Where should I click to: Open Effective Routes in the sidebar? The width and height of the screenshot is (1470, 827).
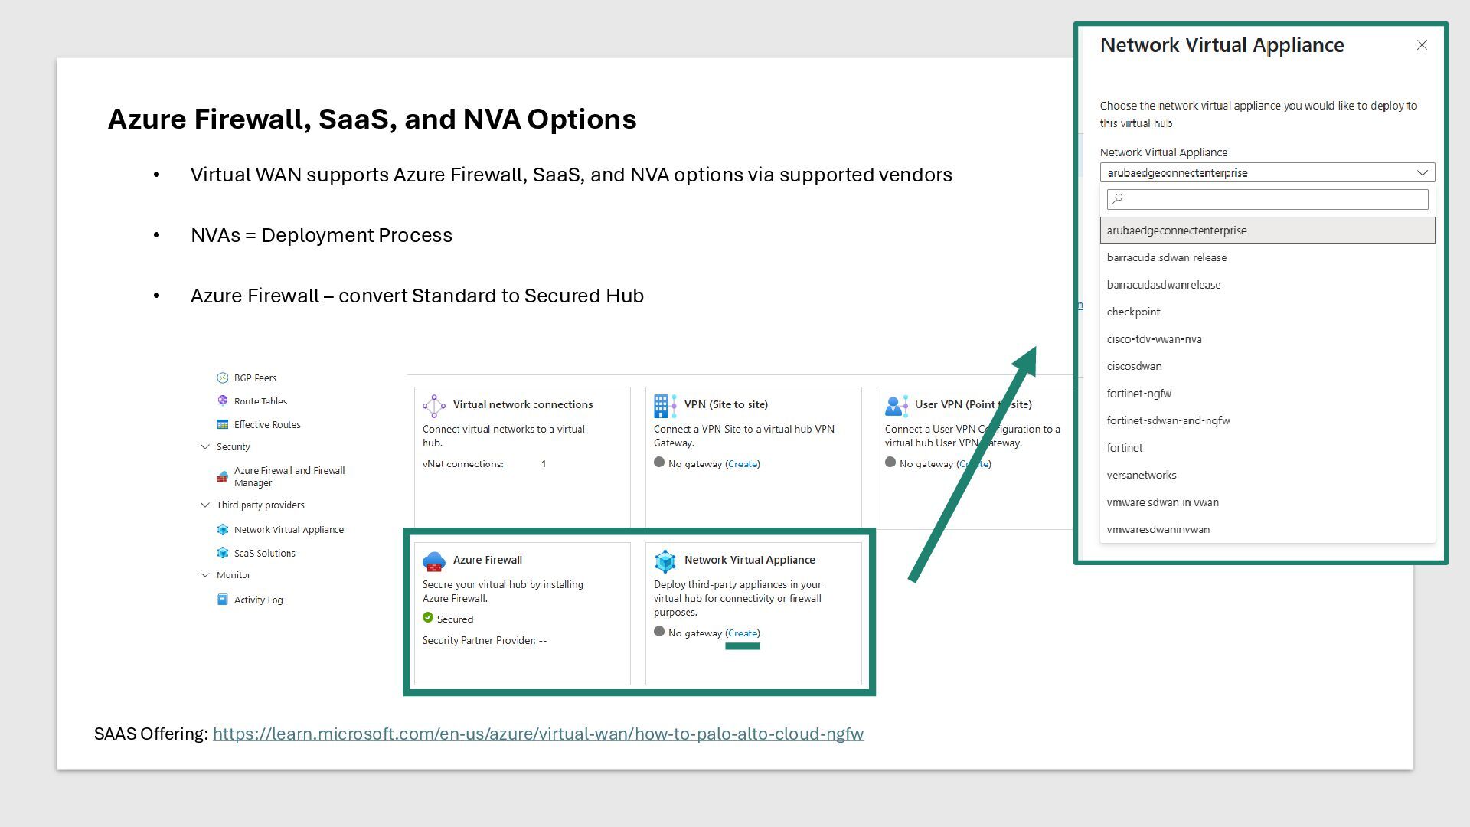pos(267,424)
